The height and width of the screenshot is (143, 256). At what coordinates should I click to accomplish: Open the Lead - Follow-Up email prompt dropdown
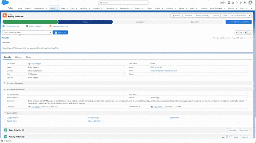(x=27, y=32)
